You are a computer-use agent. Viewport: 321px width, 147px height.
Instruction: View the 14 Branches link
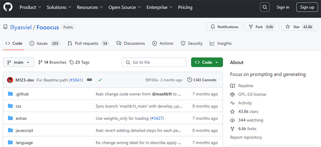[x=52, y=62]
